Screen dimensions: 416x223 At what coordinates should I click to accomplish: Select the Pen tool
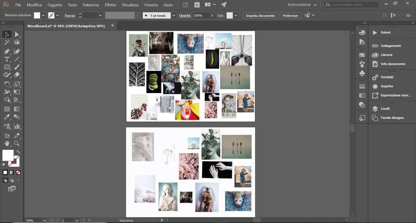tap(7, 51)
